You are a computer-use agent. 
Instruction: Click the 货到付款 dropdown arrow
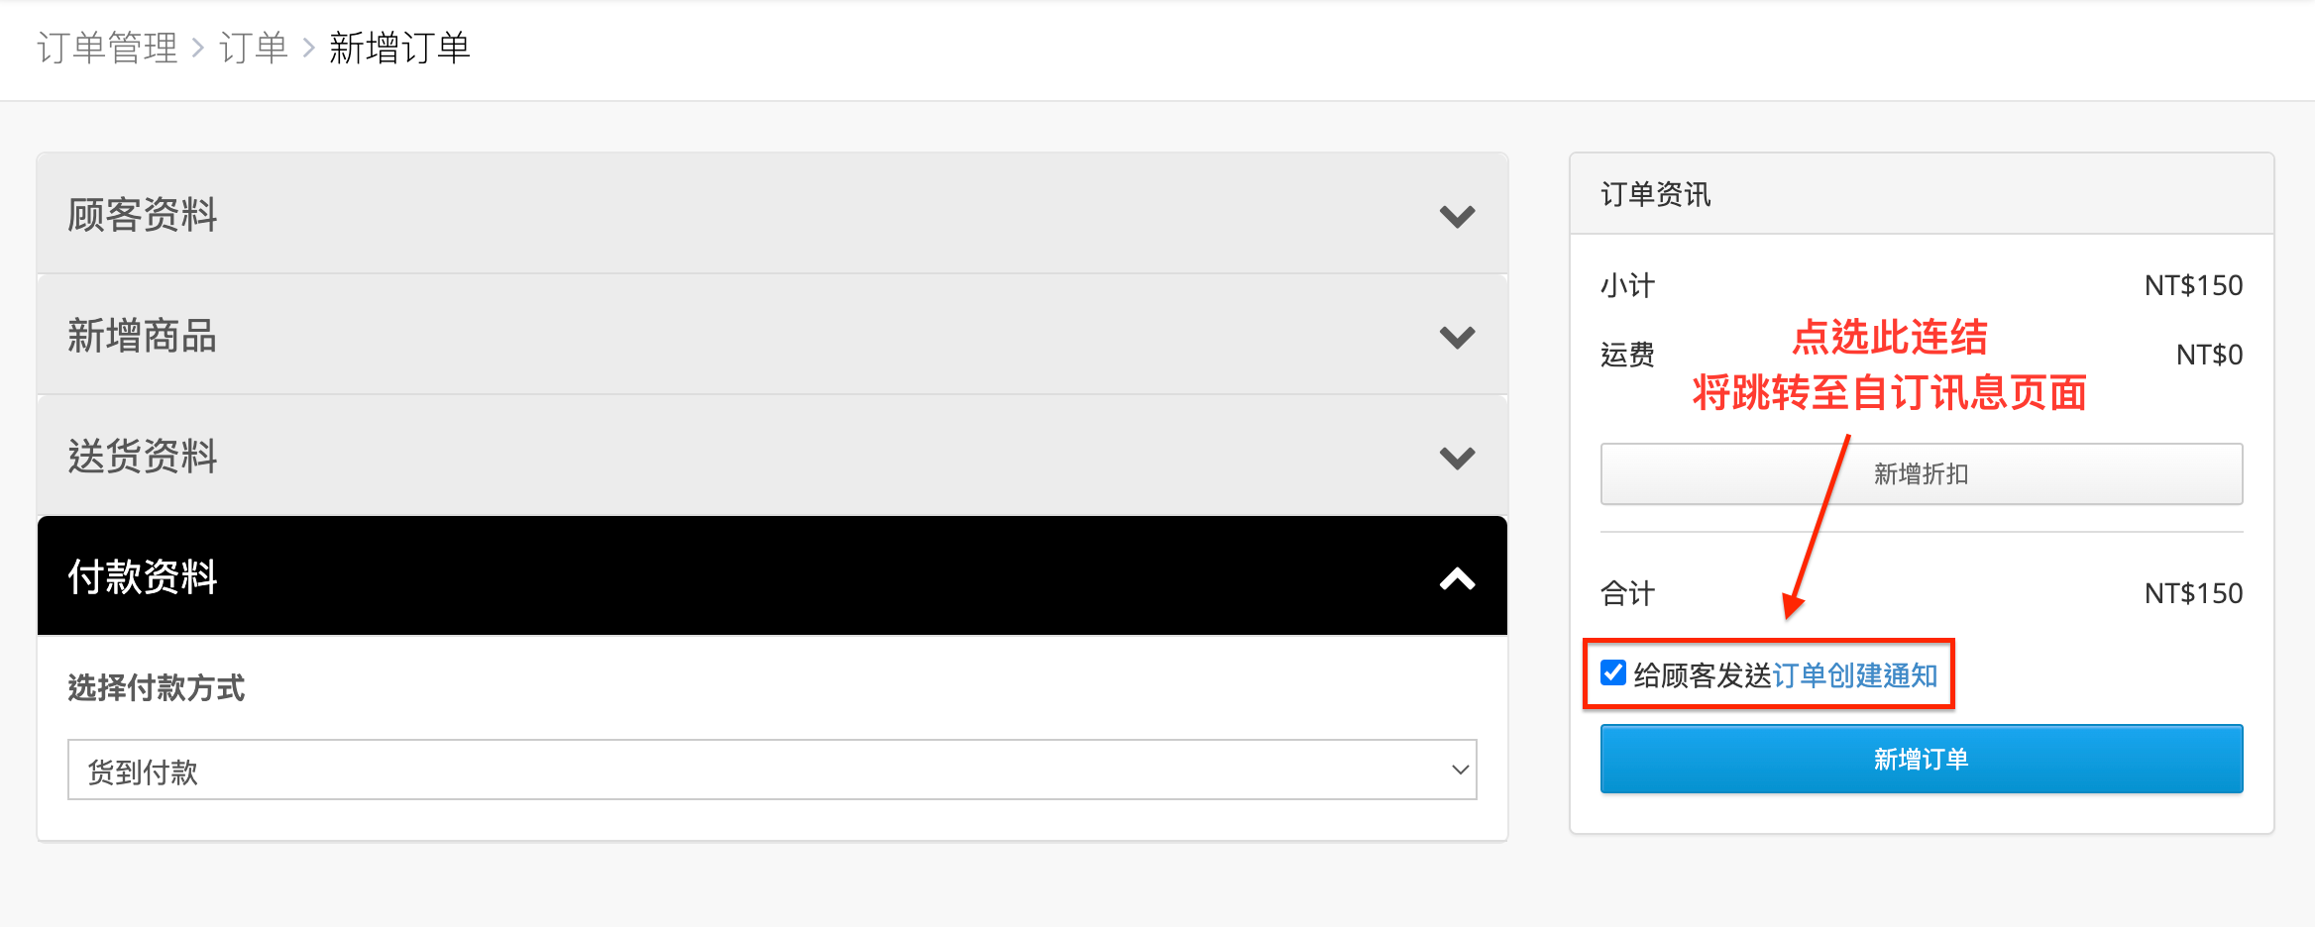(1460, 770)
